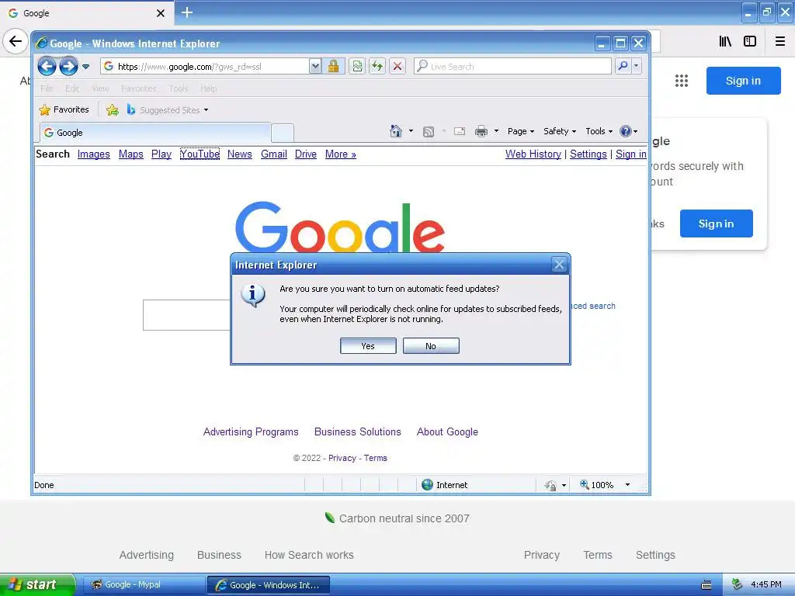Viewport: 795px width, 596px height.
Task: Open the About Google link
Action: tap(447, 431)
